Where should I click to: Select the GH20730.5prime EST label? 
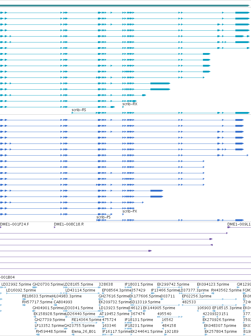[47, 284]
